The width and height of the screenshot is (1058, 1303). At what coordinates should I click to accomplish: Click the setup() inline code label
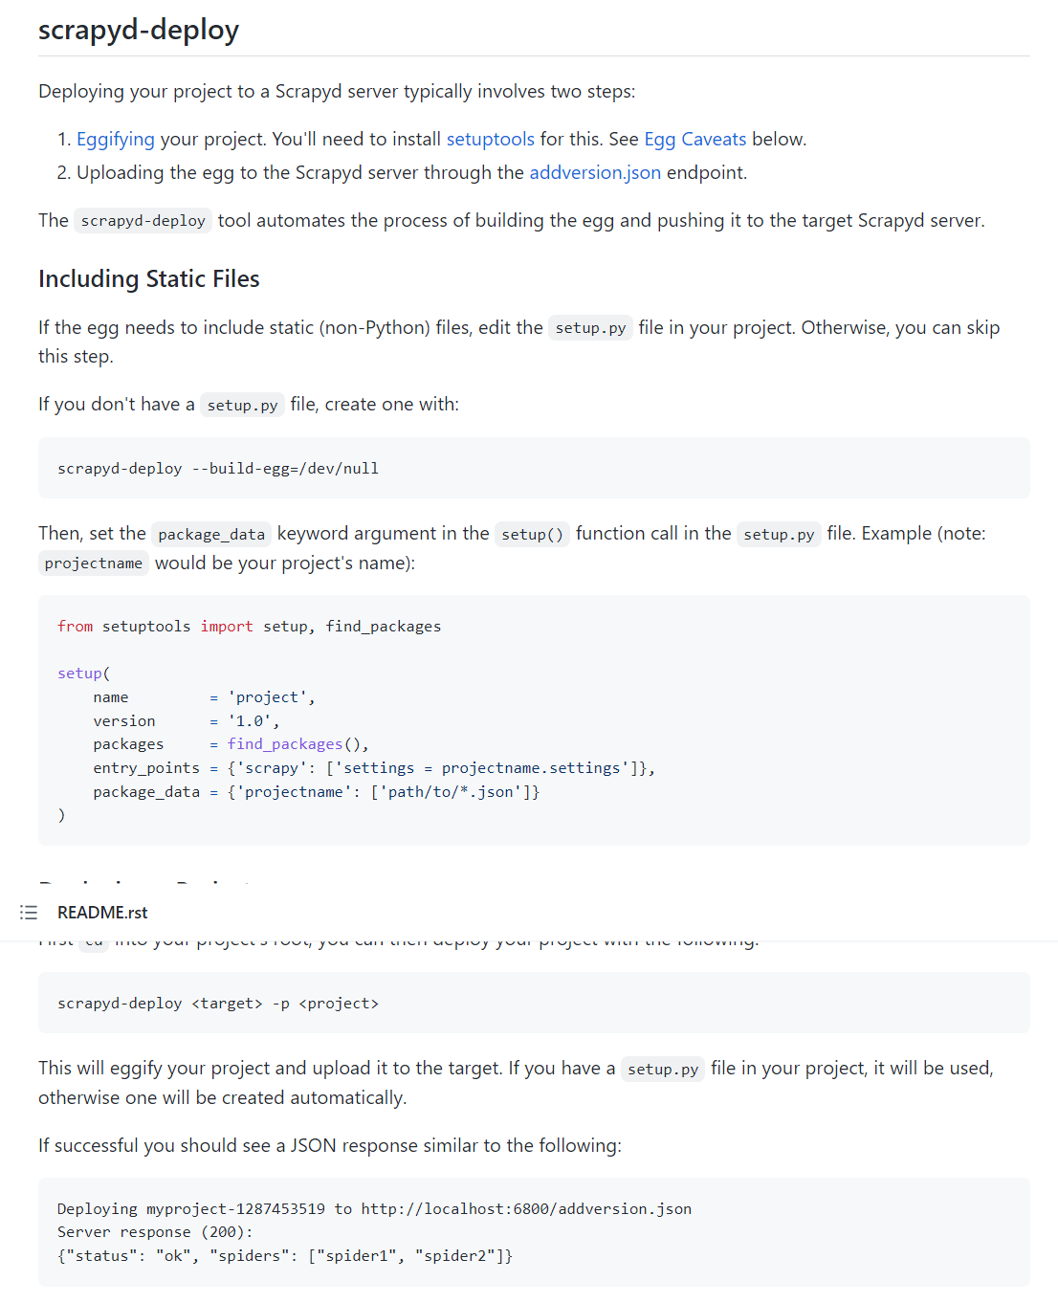pos(532,535)
